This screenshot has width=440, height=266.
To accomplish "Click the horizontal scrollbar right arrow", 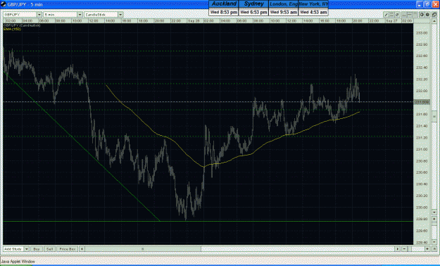I will (397, 249).
